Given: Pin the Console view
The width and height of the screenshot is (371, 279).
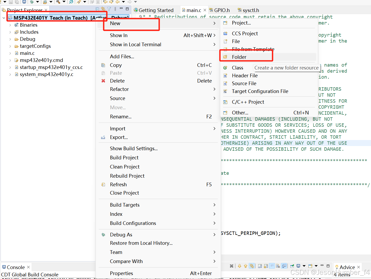Looking at the screenshot, I should coord(292,266).
